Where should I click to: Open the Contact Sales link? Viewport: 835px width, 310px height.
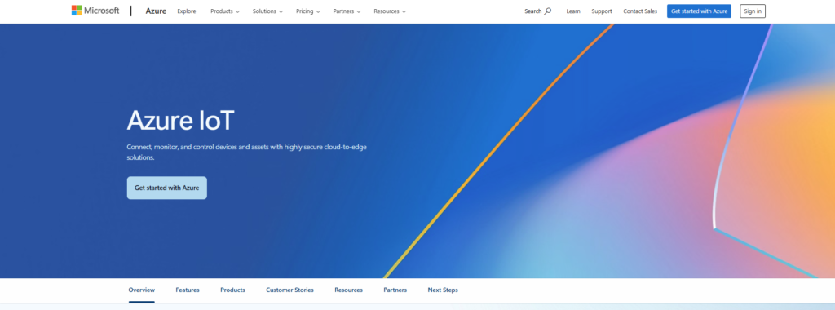pyautogui.click(x=640, y=11)
